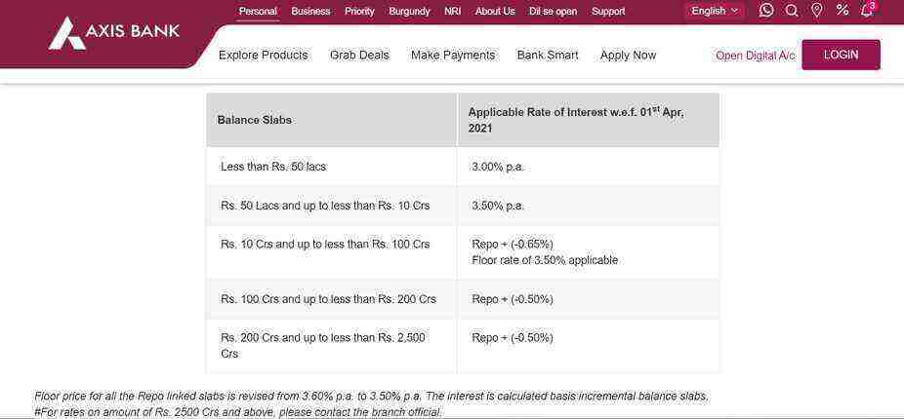Open WhatsApp banking icon
904x419 pixels.
coord(766,11)
